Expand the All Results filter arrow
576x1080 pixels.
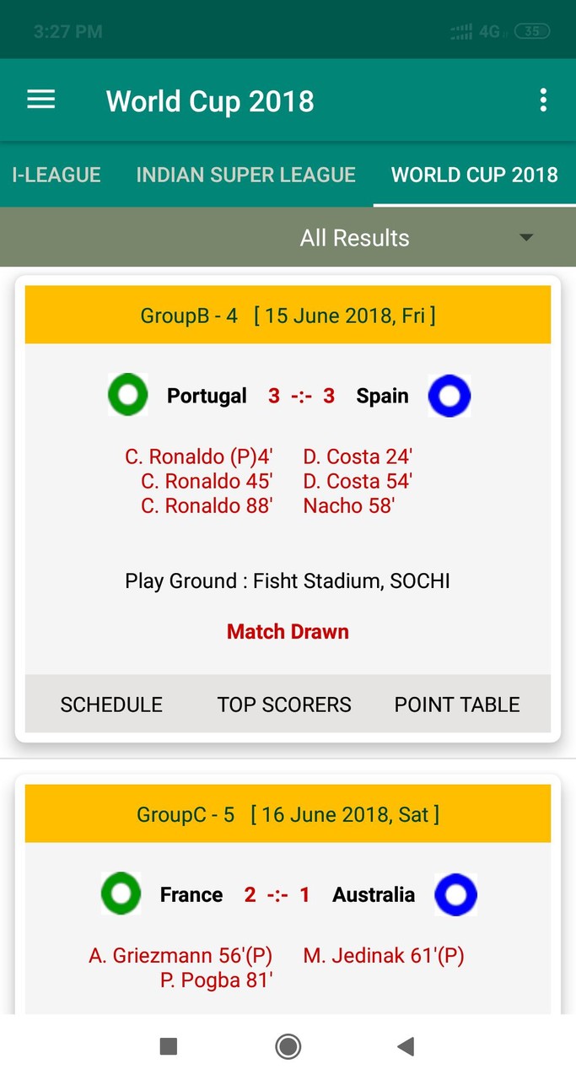[526, 237]
